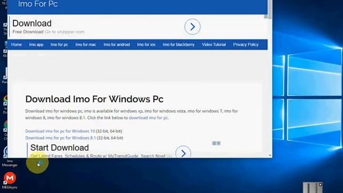The width and height of the screenshot is (343, 193).
Task: Click the top Download ad arrow button
Action: tap(192, 27)
